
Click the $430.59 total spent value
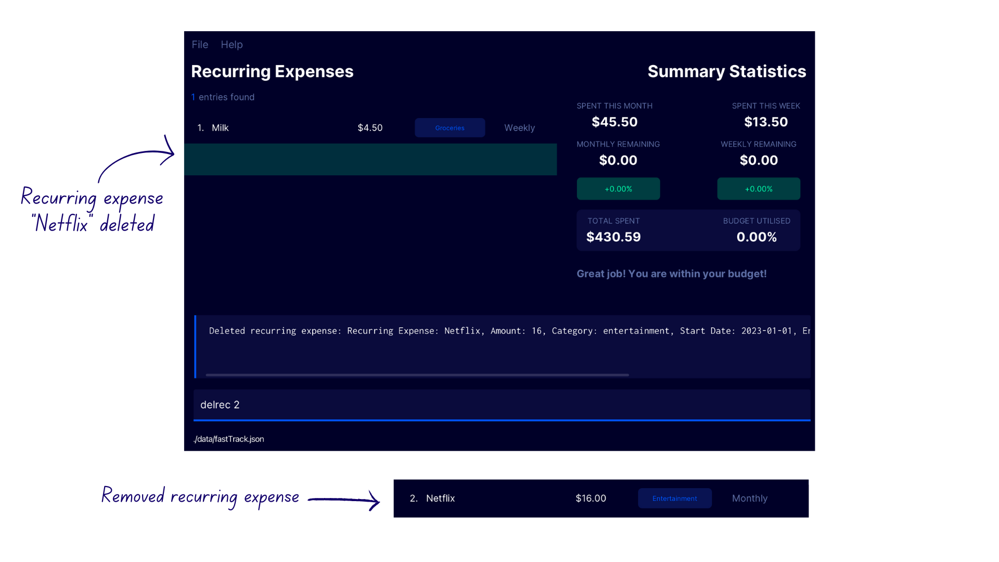tap(613, 237)
